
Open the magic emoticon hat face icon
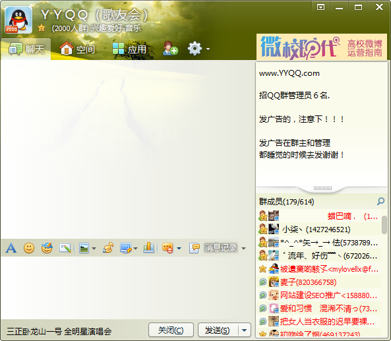47,248
